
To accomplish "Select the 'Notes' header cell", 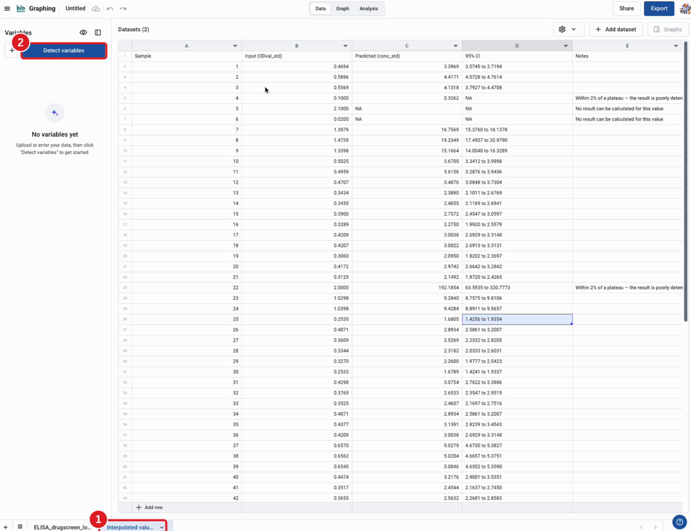I will point(627,56).
